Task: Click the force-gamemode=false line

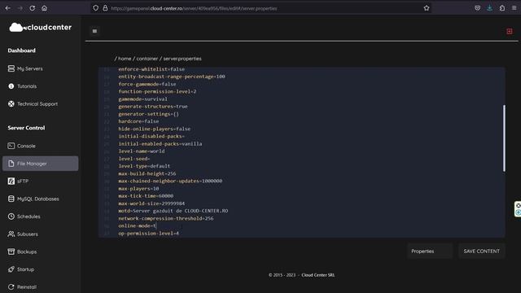Action: [147, 84]
